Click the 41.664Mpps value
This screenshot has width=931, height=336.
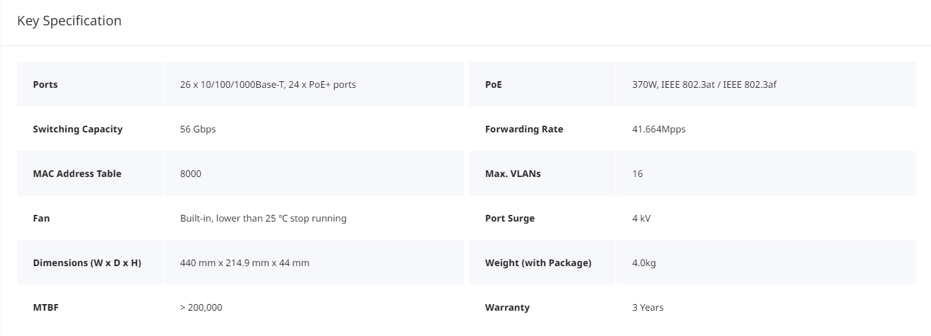(x=659, y=129)
